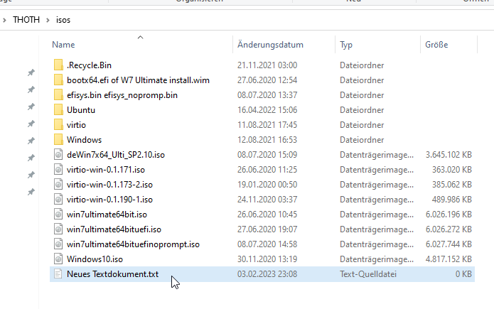Open THOTH in the breadcrumb path

tap(26, 20)
